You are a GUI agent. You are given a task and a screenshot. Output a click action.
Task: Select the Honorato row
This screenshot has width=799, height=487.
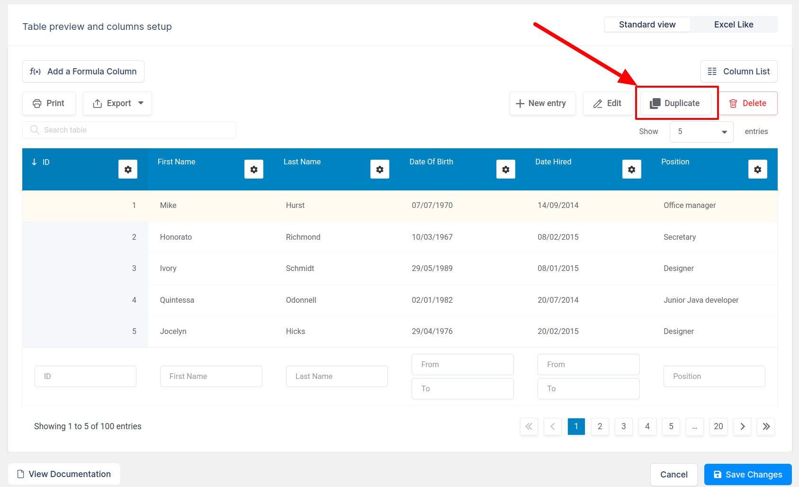click(400, 237)
